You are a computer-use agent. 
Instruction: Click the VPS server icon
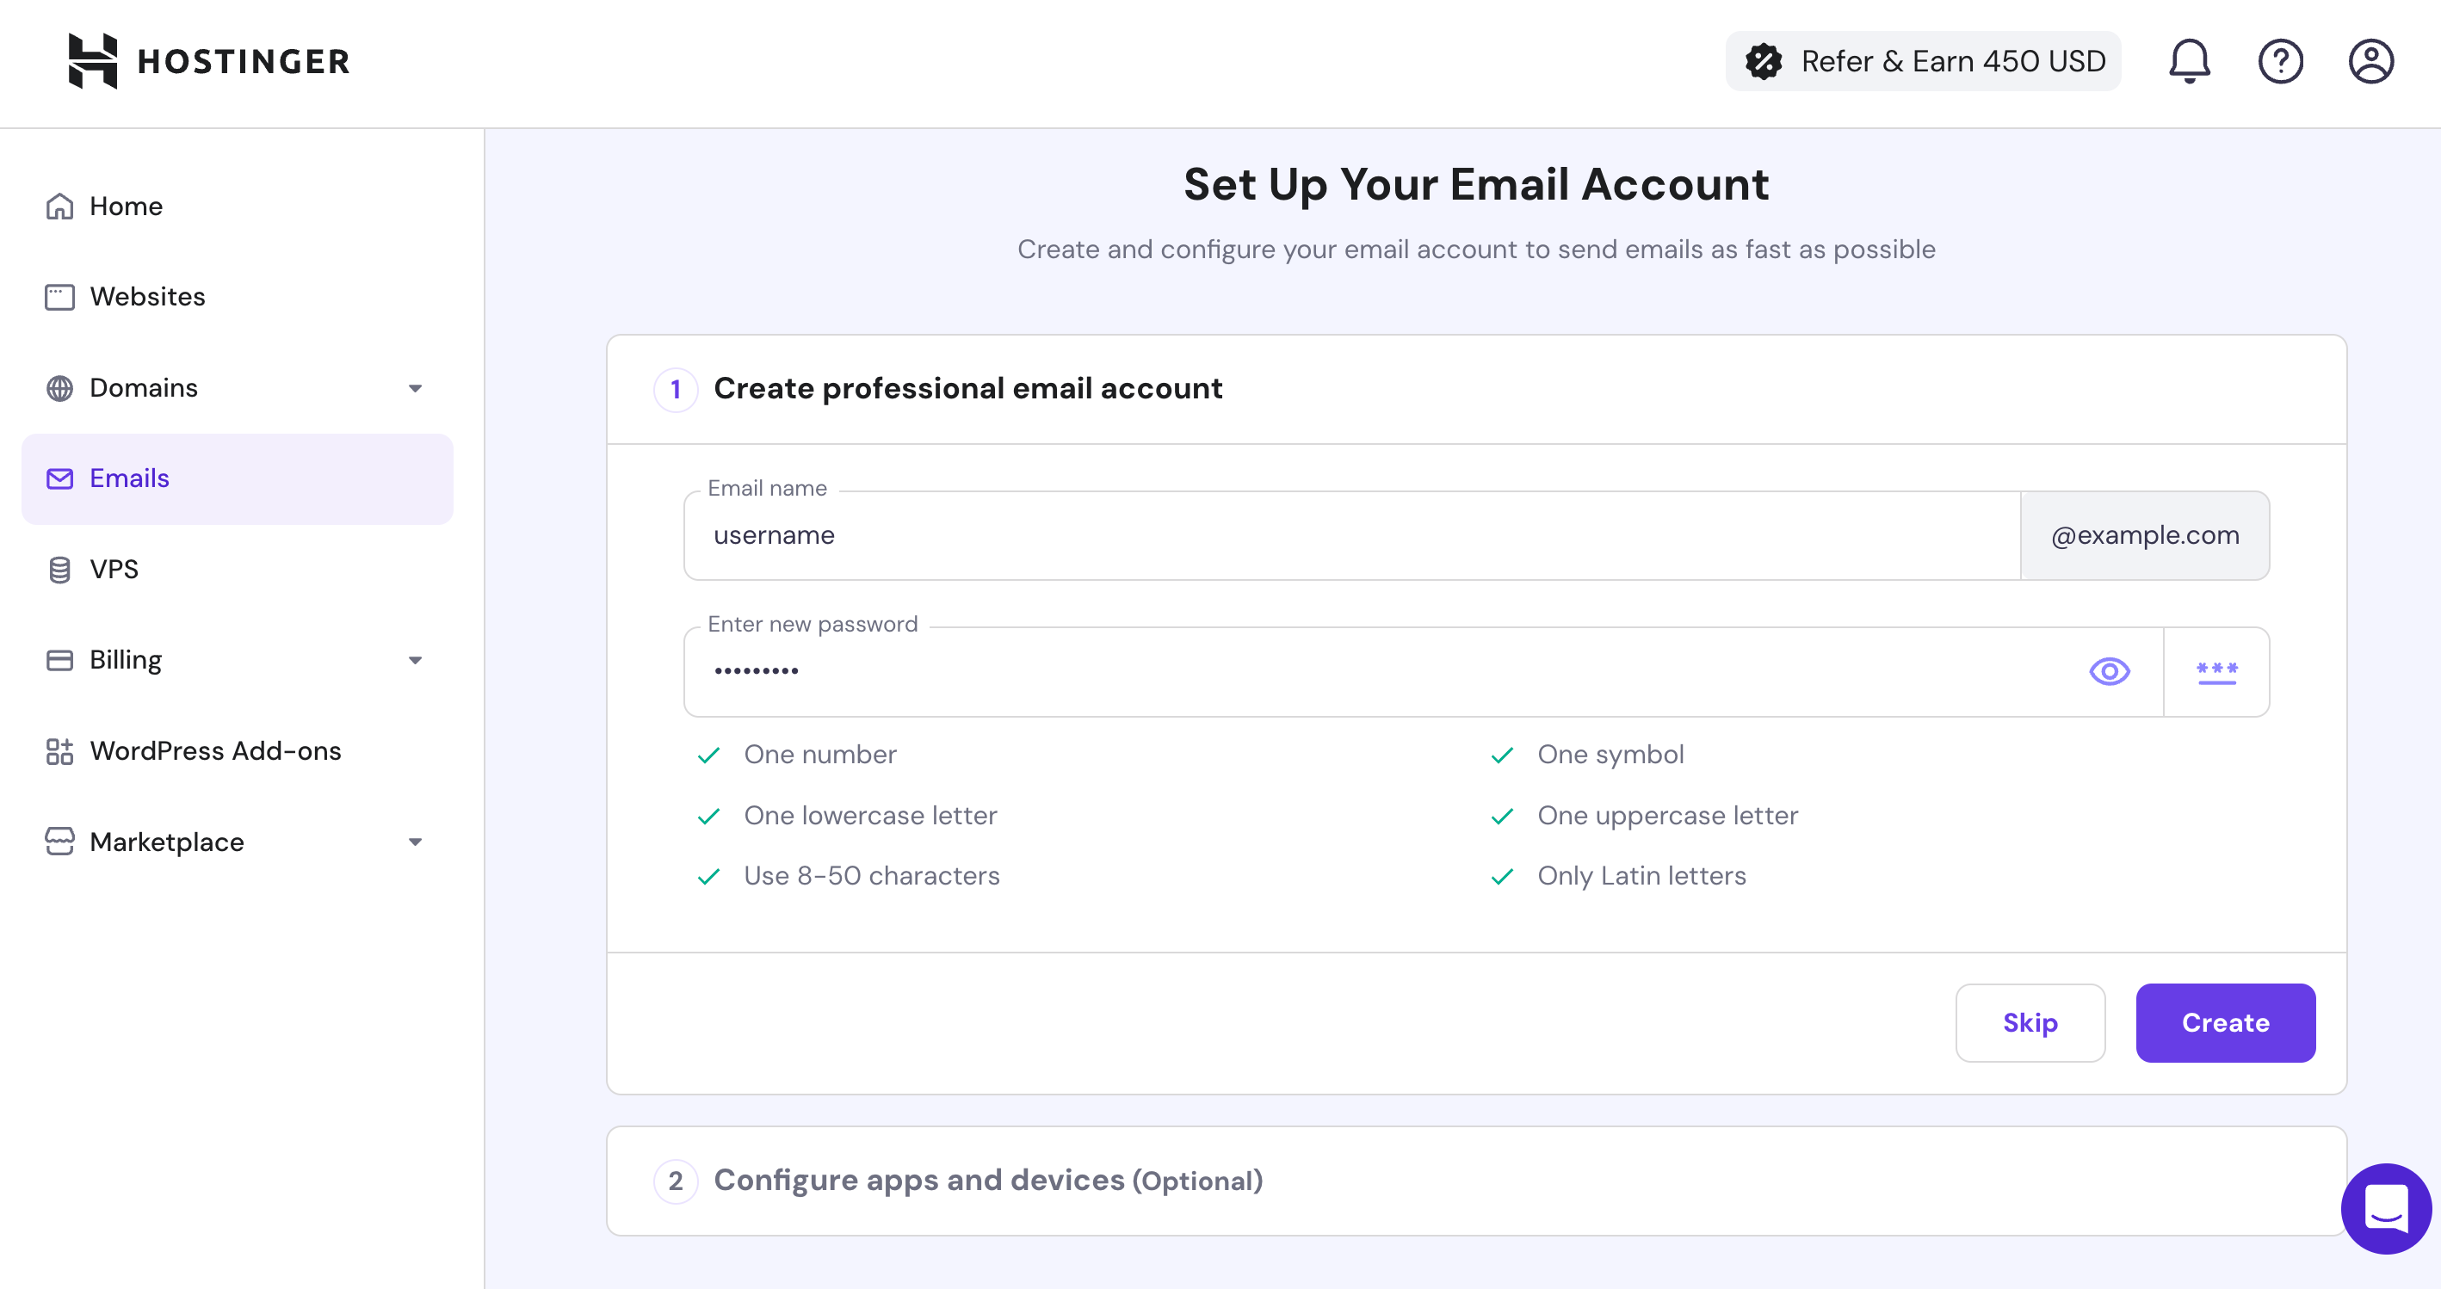59,569
